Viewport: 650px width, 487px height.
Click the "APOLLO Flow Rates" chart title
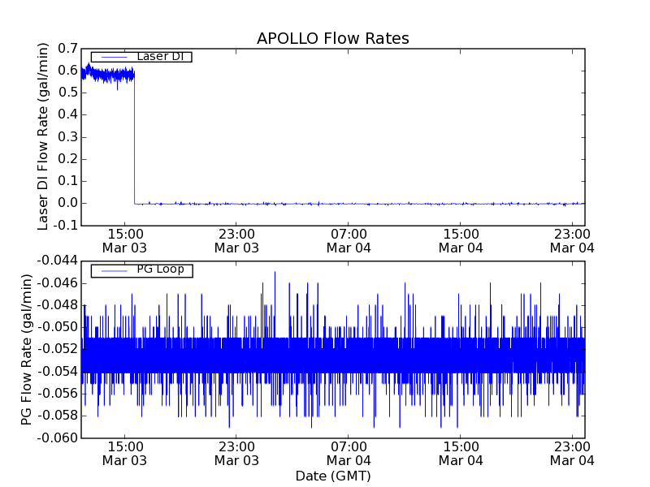333,38
